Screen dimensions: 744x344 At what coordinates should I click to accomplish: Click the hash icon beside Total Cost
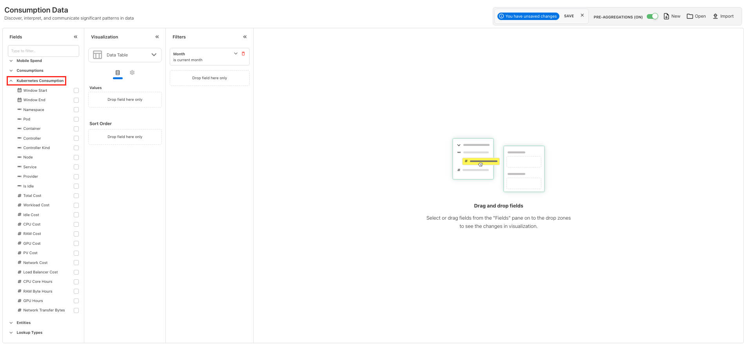point(20,195)
